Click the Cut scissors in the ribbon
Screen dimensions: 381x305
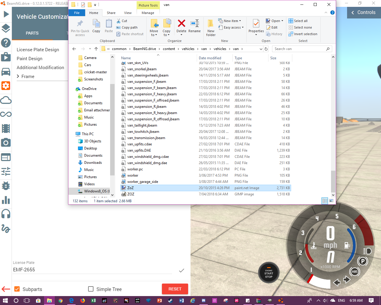(x=122, y=21)
